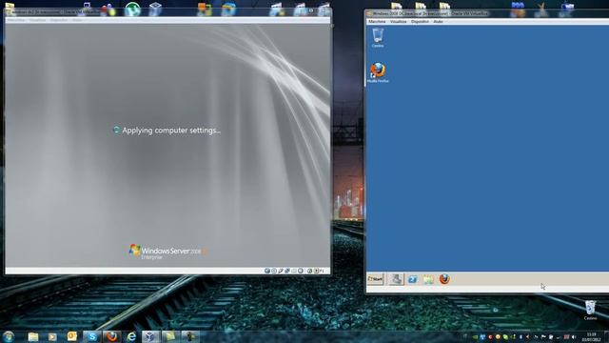Open Aiuto menu in right VirtualBox window
Image resolution: width=609 pixels, height=343 pixels.
(x=438, y=22)
